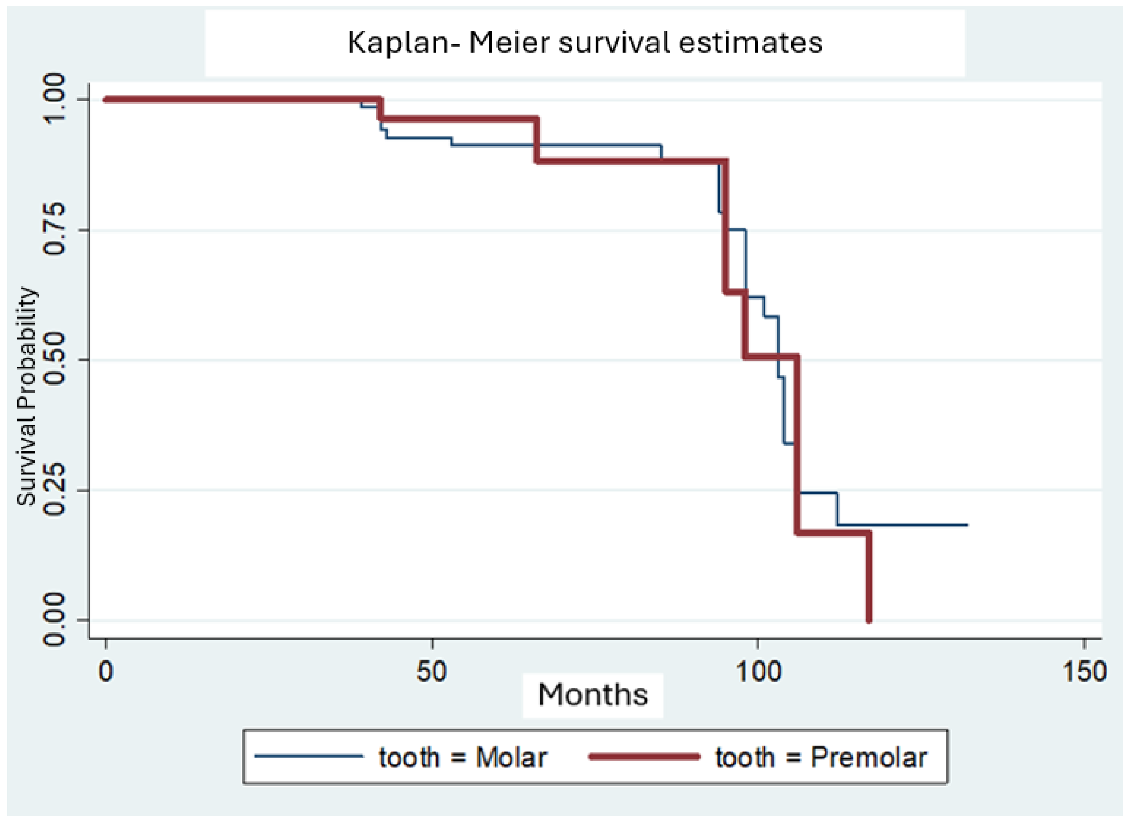Select the 0.00 y-axis tick label
Viewport: 1131px width, 826px height.
(x=54, y=620)
